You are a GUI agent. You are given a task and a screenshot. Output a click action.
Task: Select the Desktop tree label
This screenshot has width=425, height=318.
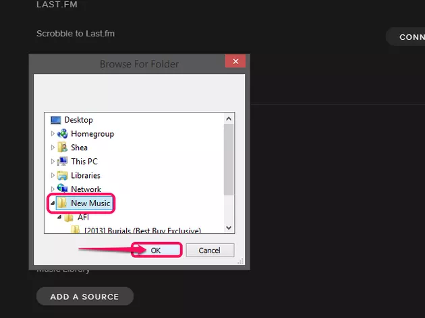click(79, 120)
